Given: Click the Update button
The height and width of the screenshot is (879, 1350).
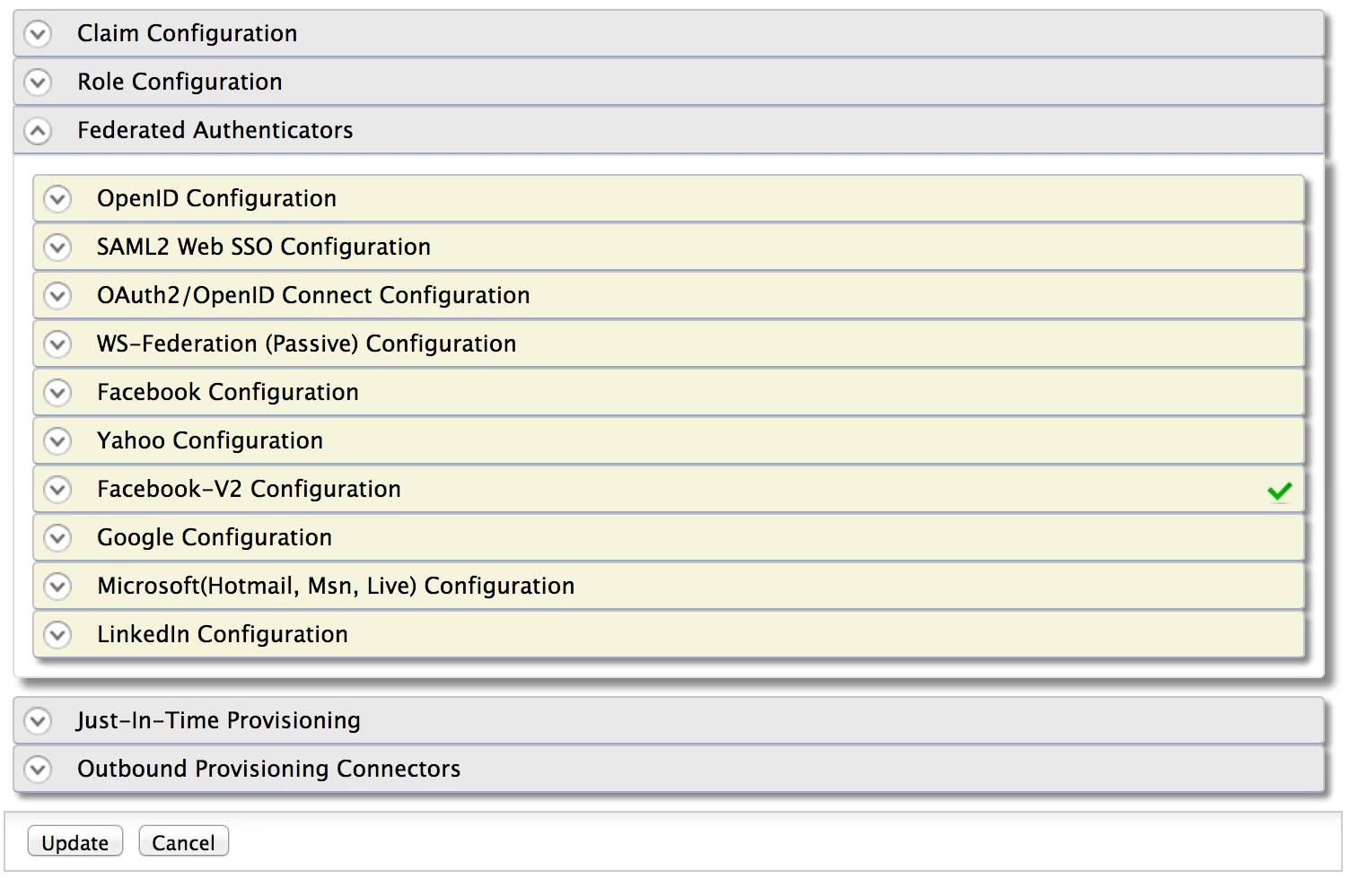Looking at the screenshot, I should pyautogui.click(x=75, y=842).
